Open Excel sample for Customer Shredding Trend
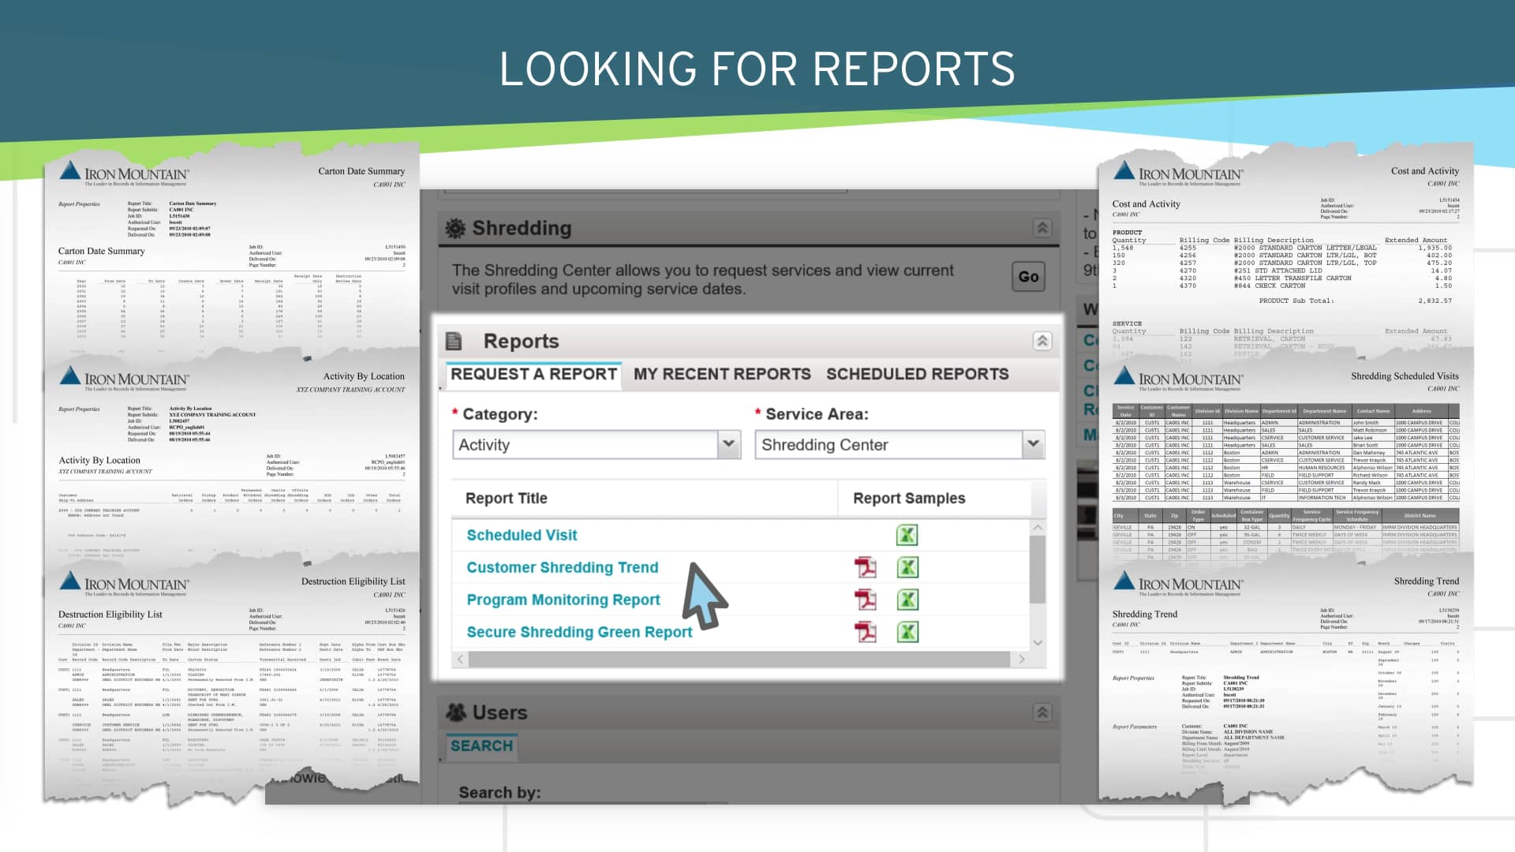This screenshot has width=1515, height=852. coord(907,568)
